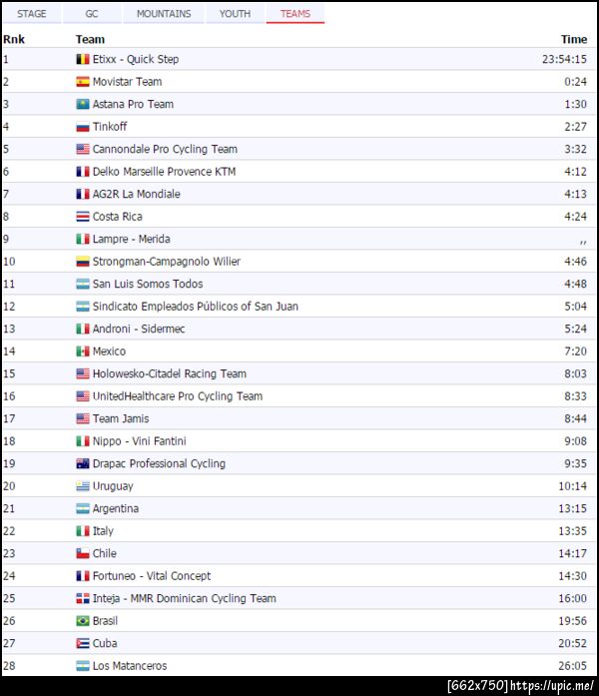Open the Costa Rica team link

[x=117, y=217]
